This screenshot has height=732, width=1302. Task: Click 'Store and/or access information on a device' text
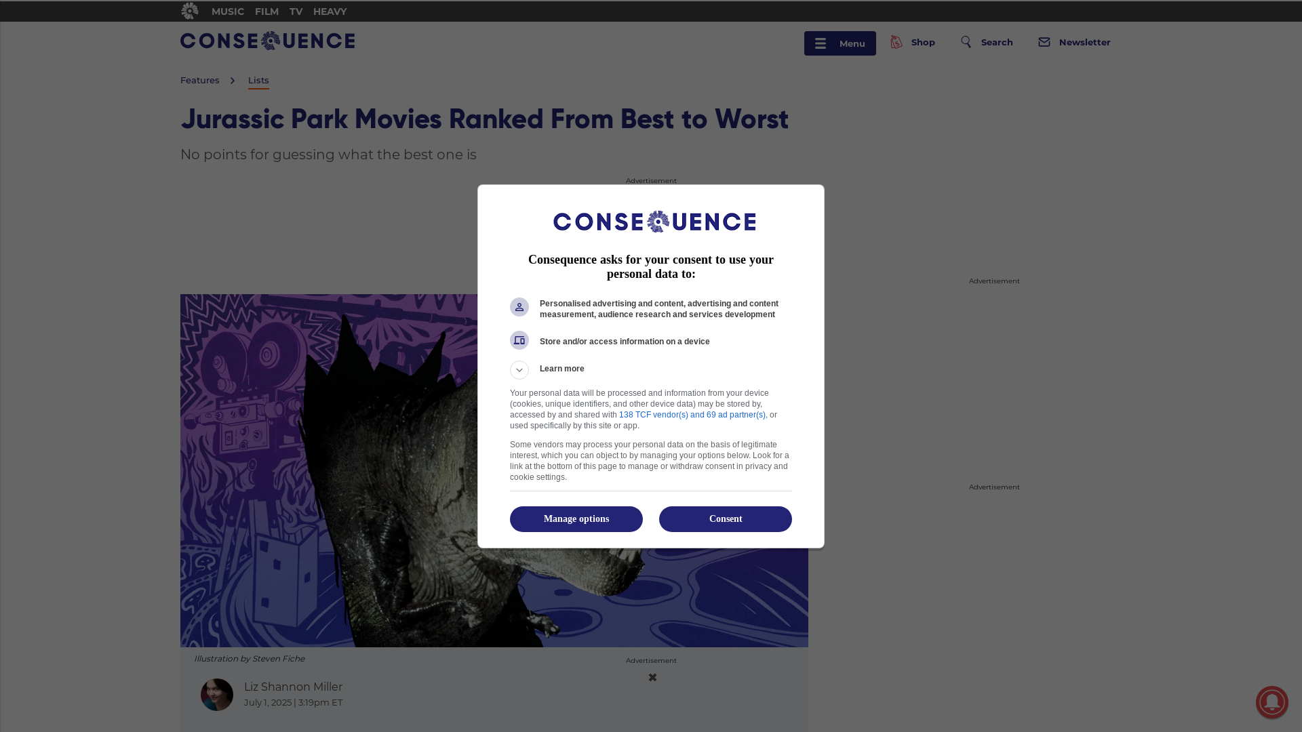pos(625,342)
